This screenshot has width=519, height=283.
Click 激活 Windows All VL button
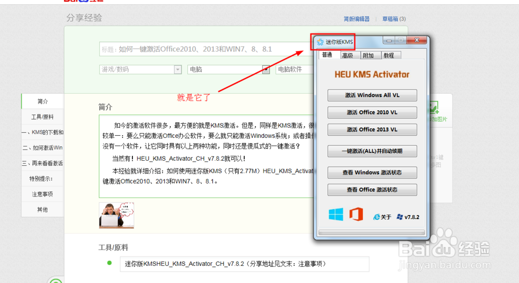click(372, 95)
